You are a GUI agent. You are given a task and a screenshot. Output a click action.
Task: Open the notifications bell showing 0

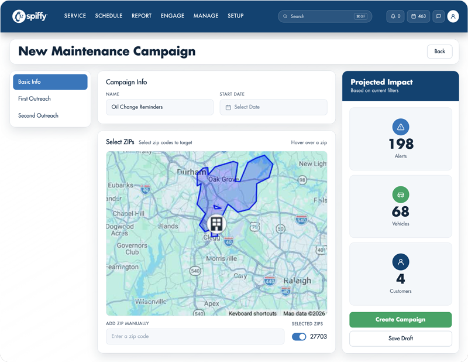pos(395,16)
